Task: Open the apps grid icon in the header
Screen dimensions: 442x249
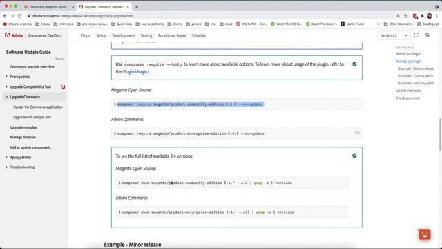Action: pos(416,35)
